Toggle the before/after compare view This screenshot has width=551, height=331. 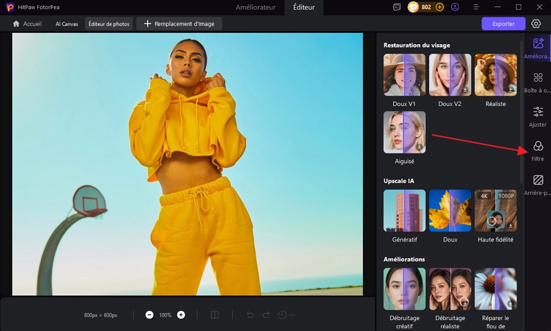[x=214, y=314]
